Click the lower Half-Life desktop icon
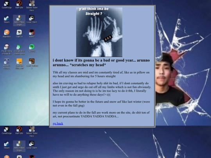 19,130
